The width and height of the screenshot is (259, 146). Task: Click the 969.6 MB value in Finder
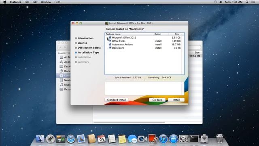pyautogui.click(x=195, y=56)
